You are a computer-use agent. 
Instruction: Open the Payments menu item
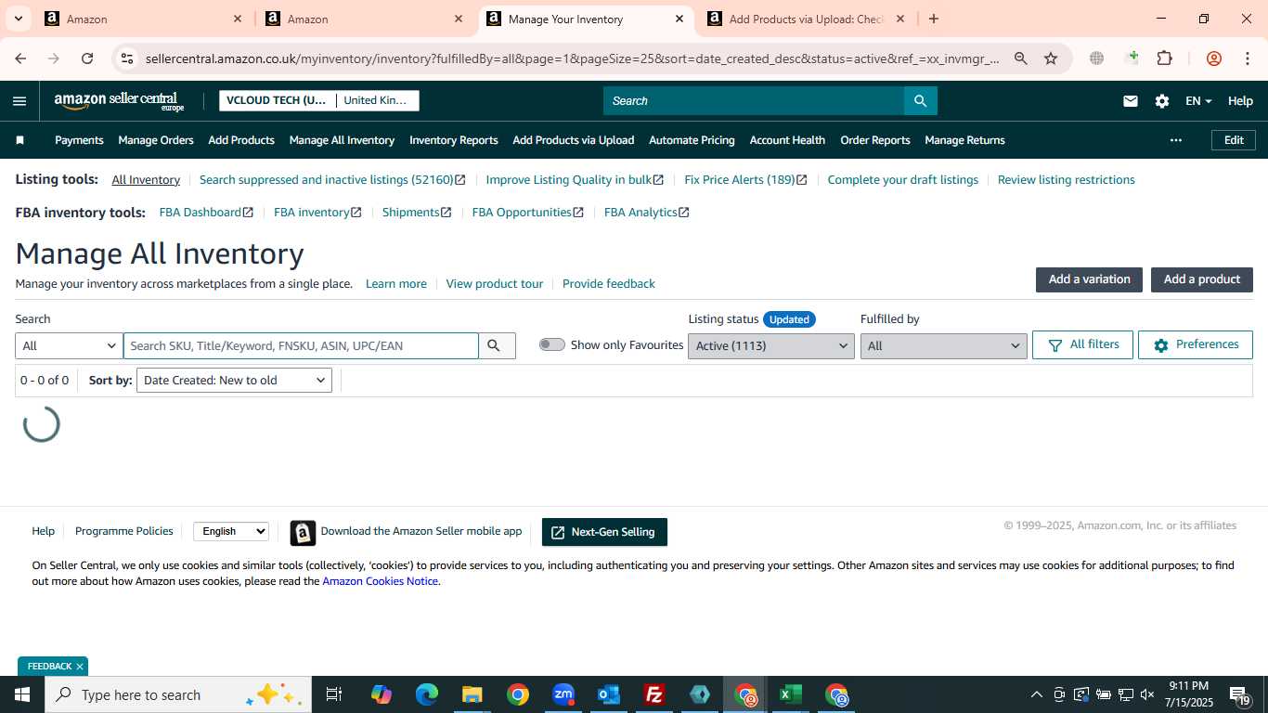point(79,140)
